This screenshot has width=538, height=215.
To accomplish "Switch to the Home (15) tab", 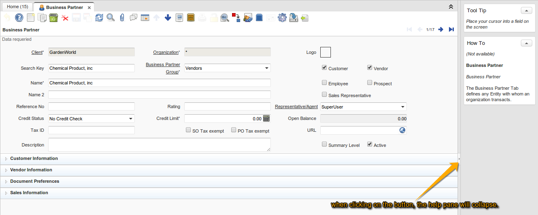I will click(18, 7).
